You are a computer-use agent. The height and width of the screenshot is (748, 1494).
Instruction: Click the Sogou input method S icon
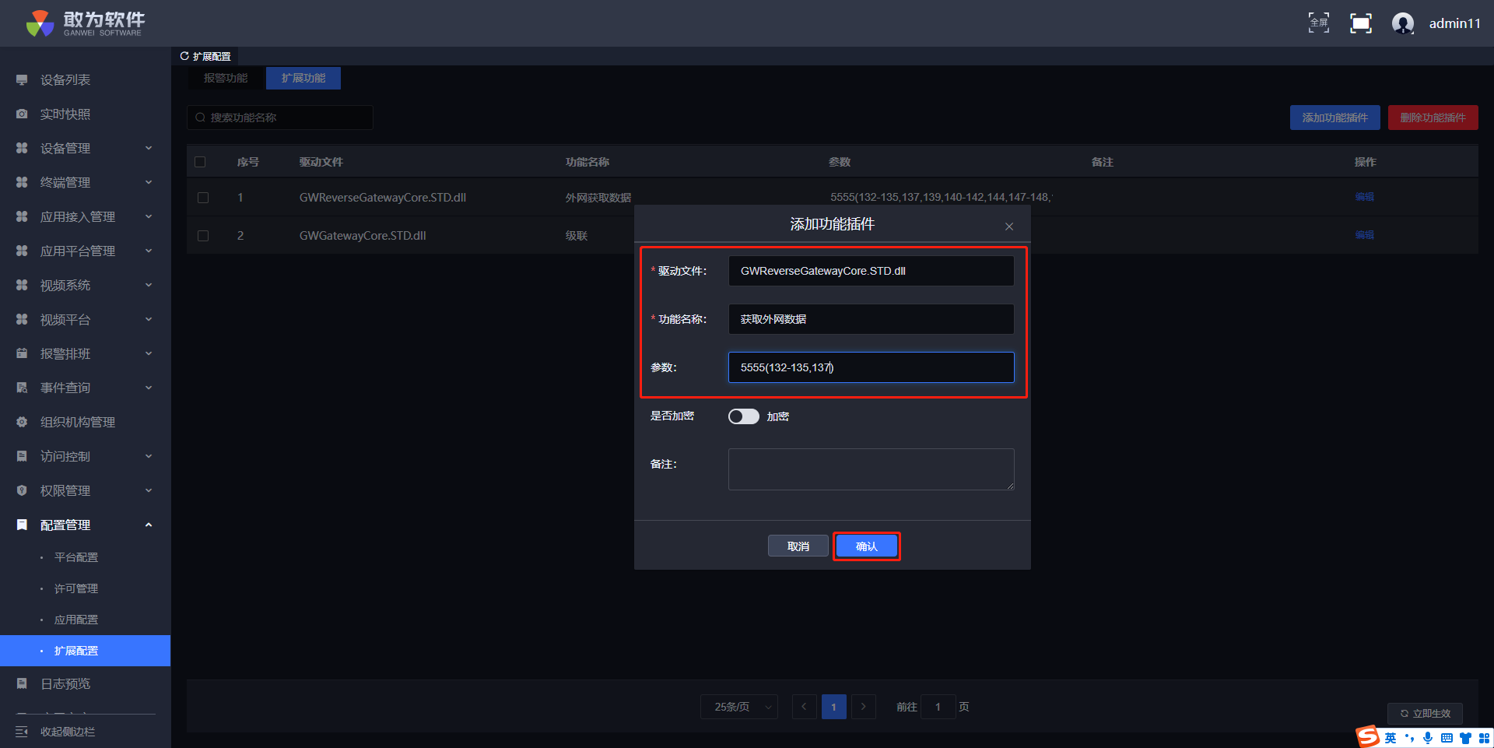click(1367, 736)
